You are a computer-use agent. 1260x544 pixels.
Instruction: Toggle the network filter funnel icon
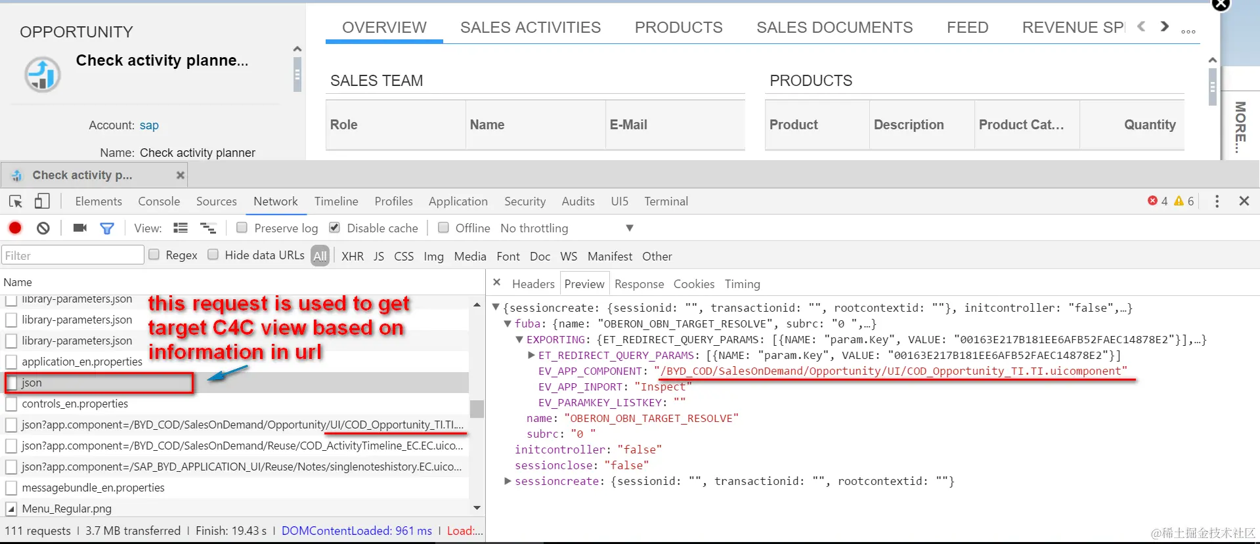107,228
